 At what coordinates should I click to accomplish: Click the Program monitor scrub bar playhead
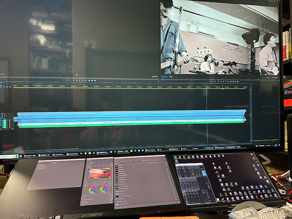[258, 79]
